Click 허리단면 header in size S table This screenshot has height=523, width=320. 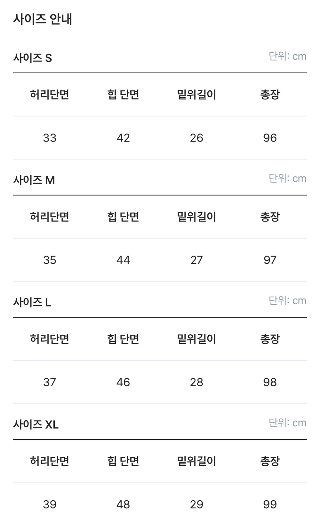point(50,94)
